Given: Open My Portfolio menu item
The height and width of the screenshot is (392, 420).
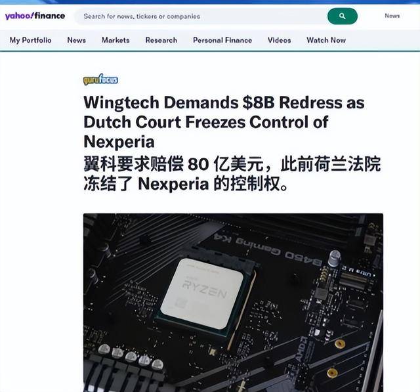Looking at the screenshot, I should pyautogui.click(x=31, y=40).
